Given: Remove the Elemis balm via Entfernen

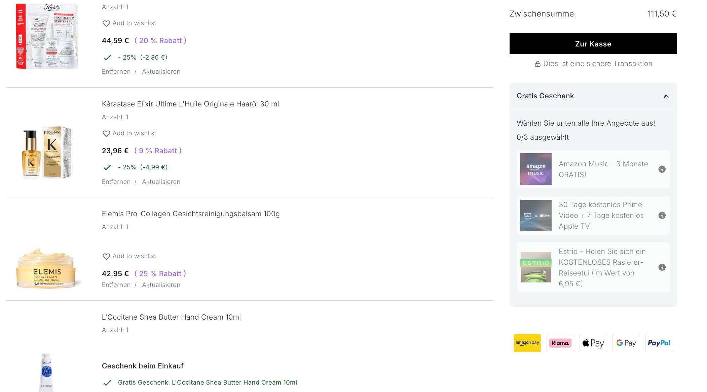Looking at the screenshot, I should (x=116, y=285).
